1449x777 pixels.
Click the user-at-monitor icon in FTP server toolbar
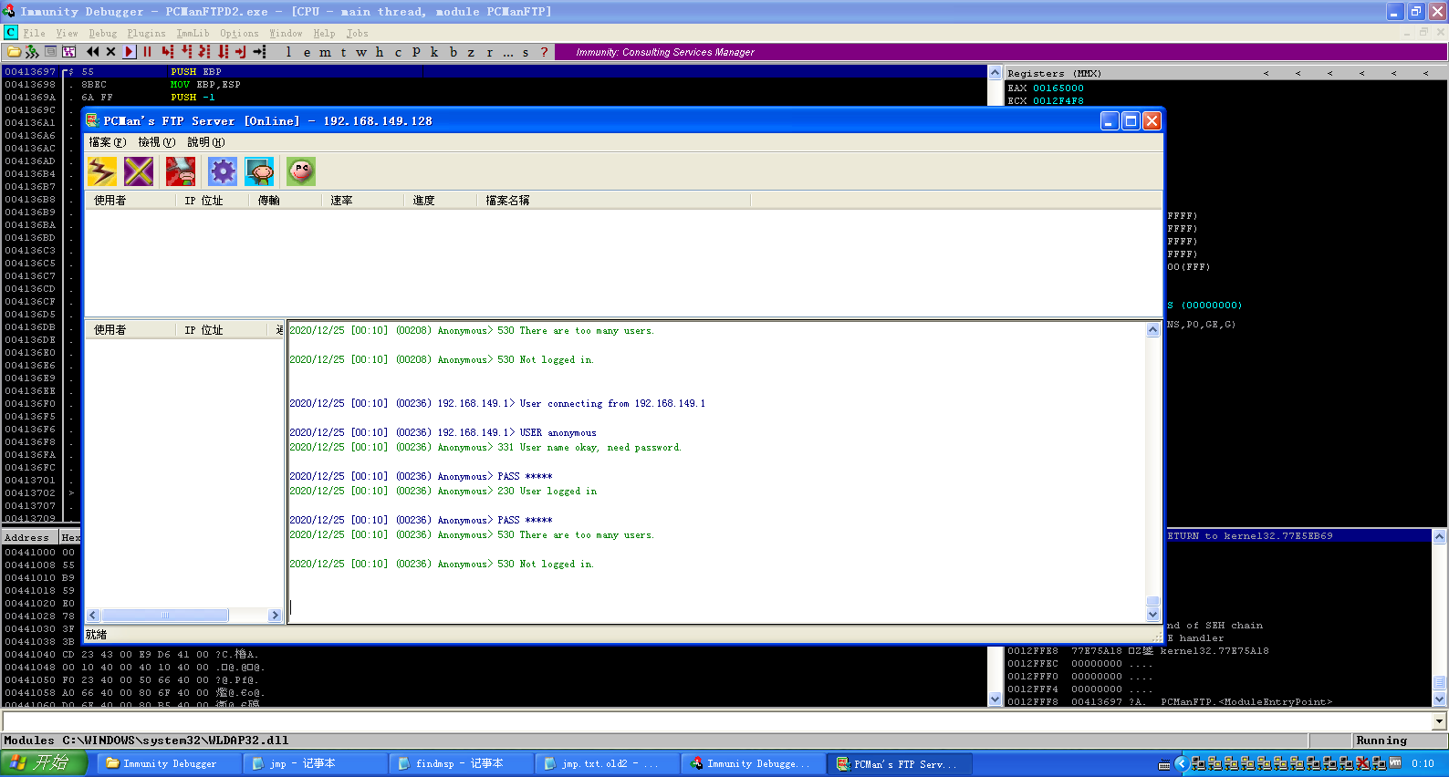tap(259, 171)
